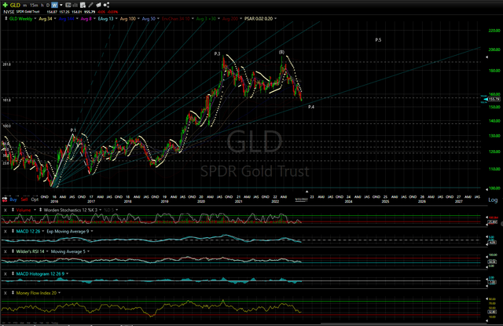Click move arrows beside GLD Weekly label

tap(6, 19)
